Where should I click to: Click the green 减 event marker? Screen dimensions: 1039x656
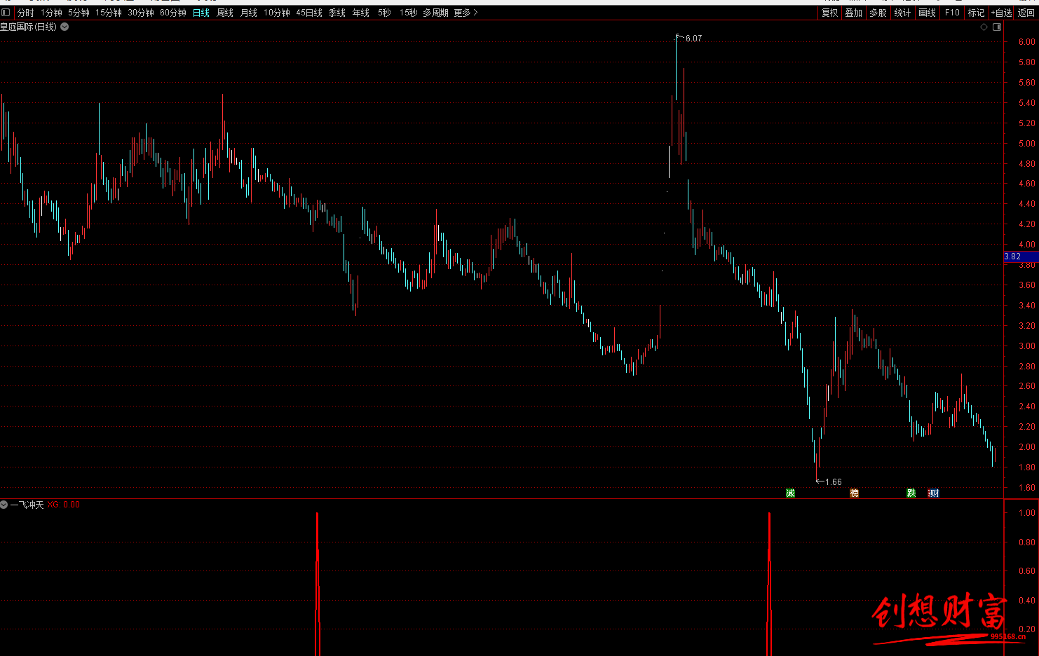[790, 493]
